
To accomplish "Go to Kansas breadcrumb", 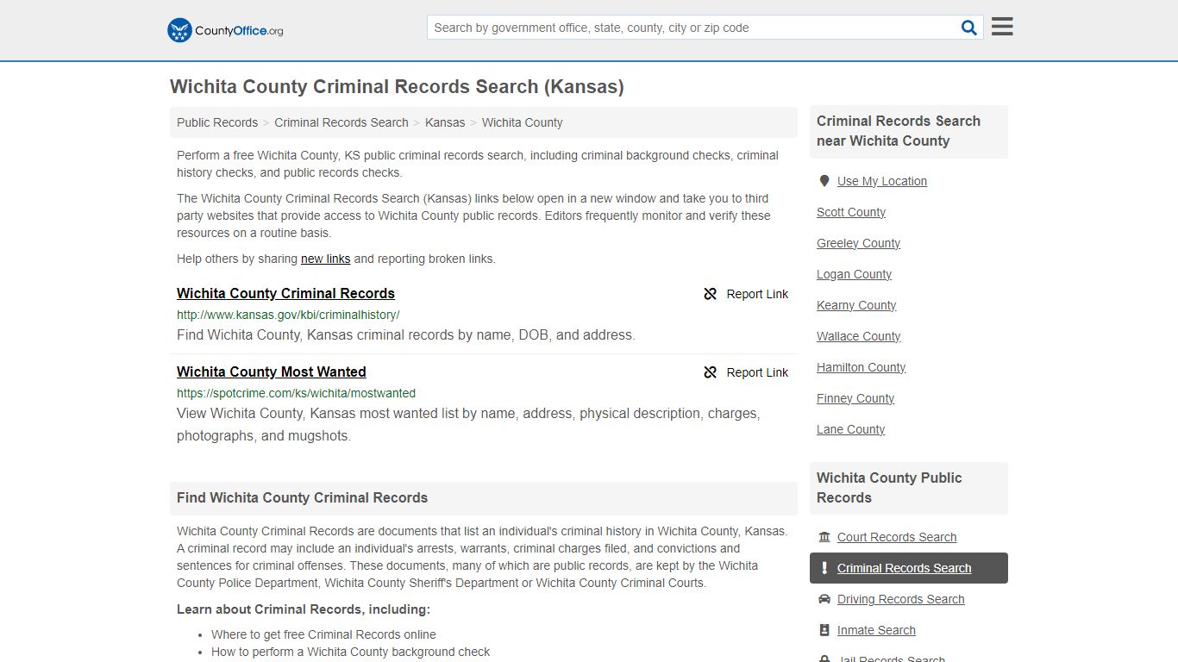I will [445, 122].
